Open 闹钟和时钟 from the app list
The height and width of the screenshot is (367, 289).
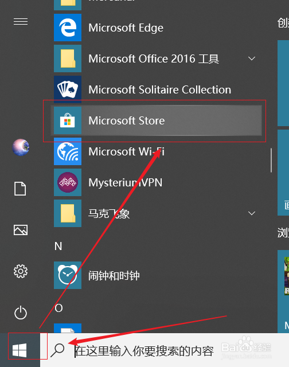point(114,275)
